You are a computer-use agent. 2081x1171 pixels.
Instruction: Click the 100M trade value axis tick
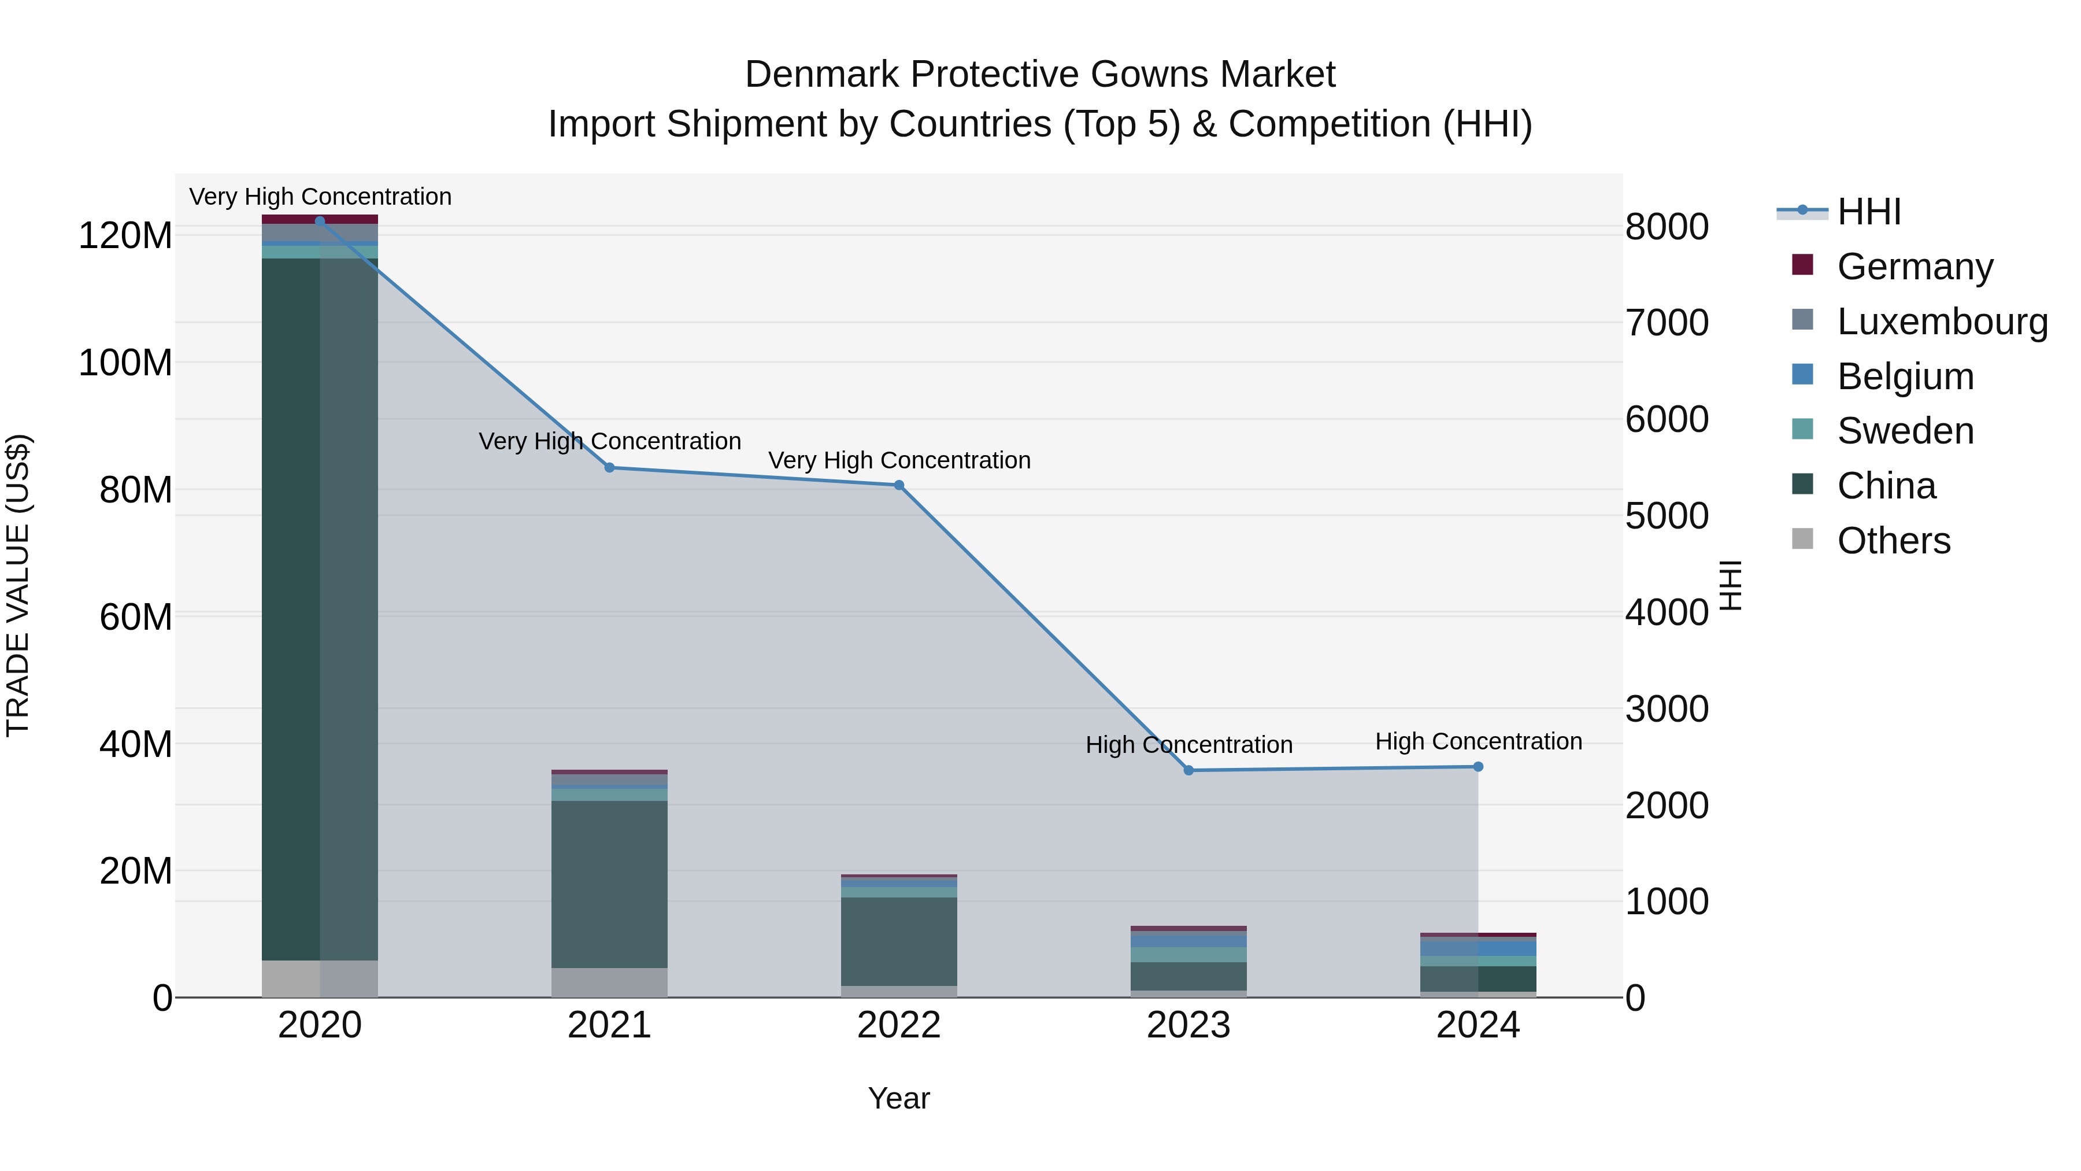click(x=125, y=363)
